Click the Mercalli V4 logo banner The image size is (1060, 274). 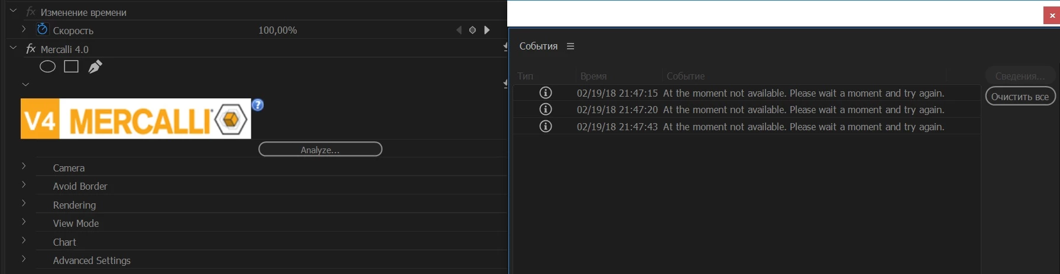[136, 118]
